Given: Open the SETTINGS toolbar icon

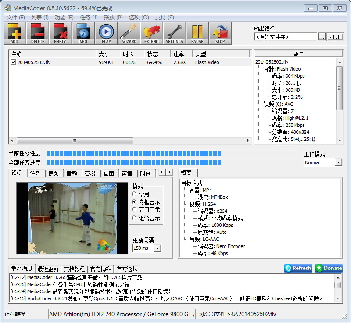Looking at the screenshot, I should coord(174,33).
